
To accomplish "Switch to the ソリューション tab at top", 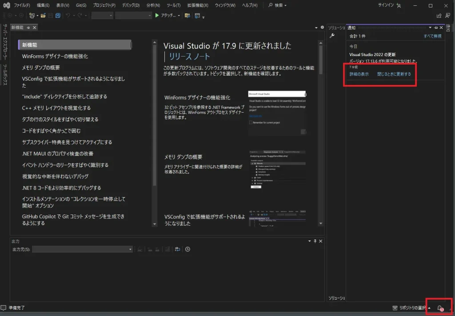I will pyautogui.click(x=336, y=28).
